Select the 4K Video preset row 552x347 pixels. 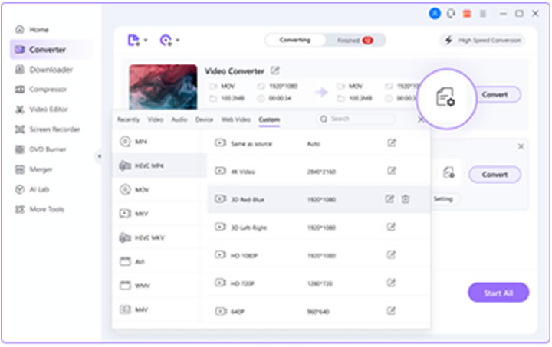tap(319, 172)
